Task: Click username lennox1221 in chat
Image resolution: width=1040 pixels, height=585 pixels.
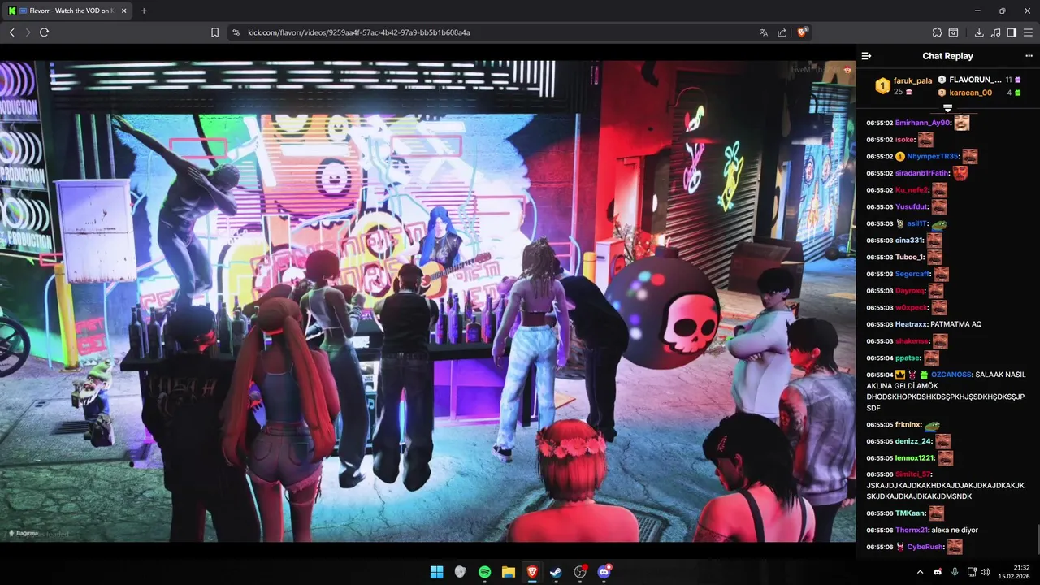Action: (x=916, y=458)
